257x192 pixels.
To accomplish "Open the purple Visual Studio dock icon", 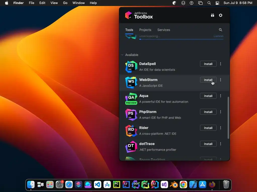I will (x=164, y=185).
